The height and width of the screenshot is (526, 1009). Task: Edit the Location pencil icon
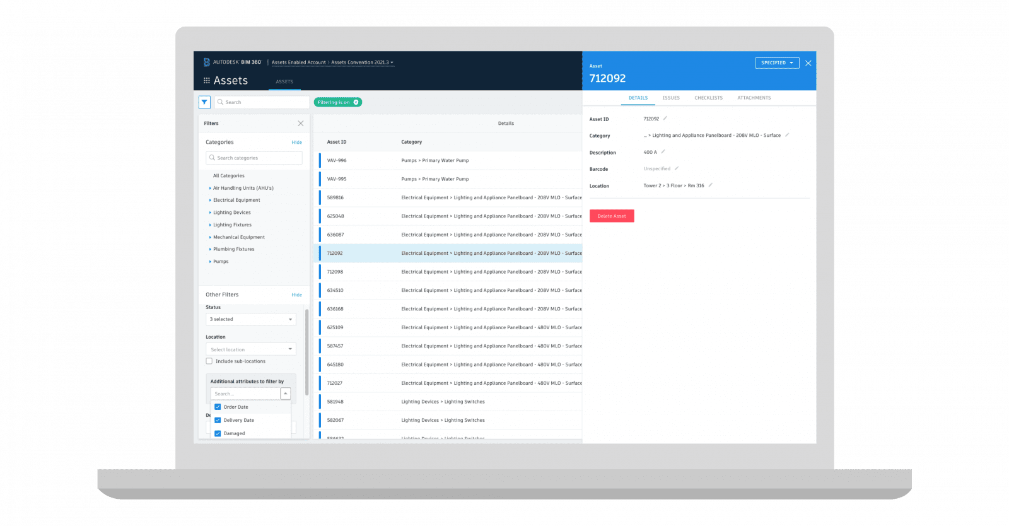coord(710,185)
